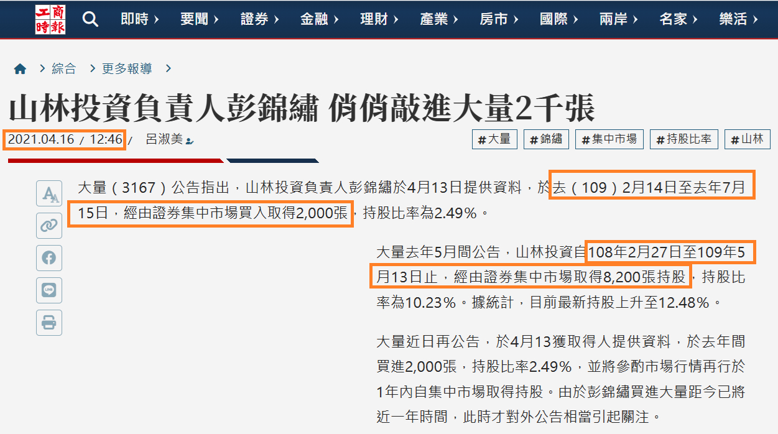Expand the 金融 menu

319,19
